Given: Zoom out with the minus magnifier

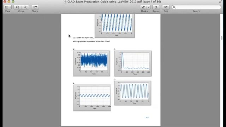Looking at the screenshot, I should [17, 7].
